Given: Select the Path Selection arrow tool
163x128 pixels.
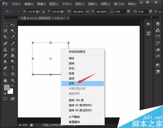Looking at the screenshot, I should [5, 74].
